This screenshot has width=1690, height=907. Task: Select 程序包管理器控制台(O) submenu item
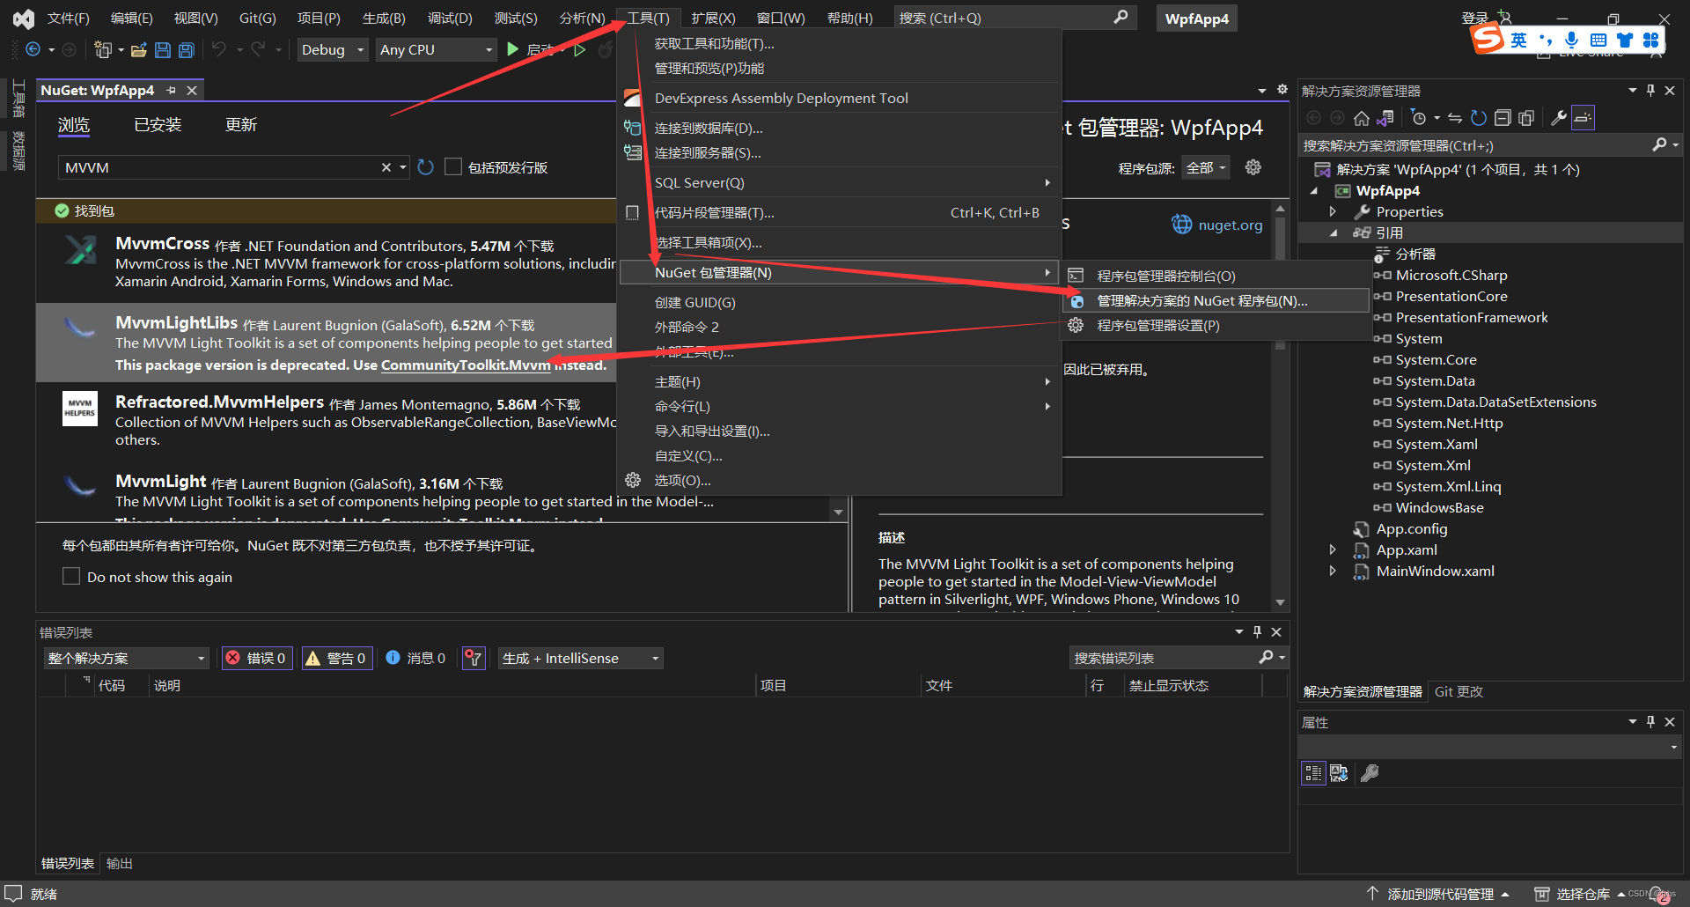(x=1216, y=276)
